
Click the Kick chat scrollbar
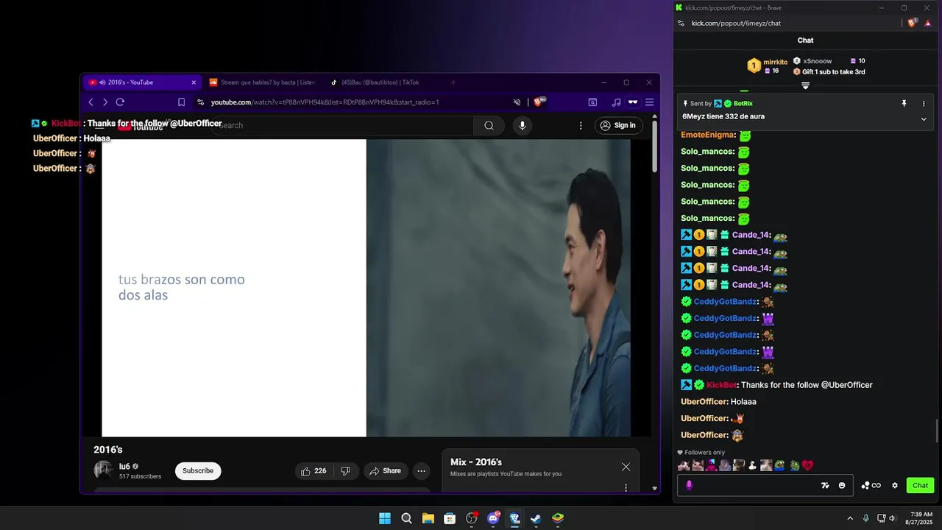coord(938,431)
